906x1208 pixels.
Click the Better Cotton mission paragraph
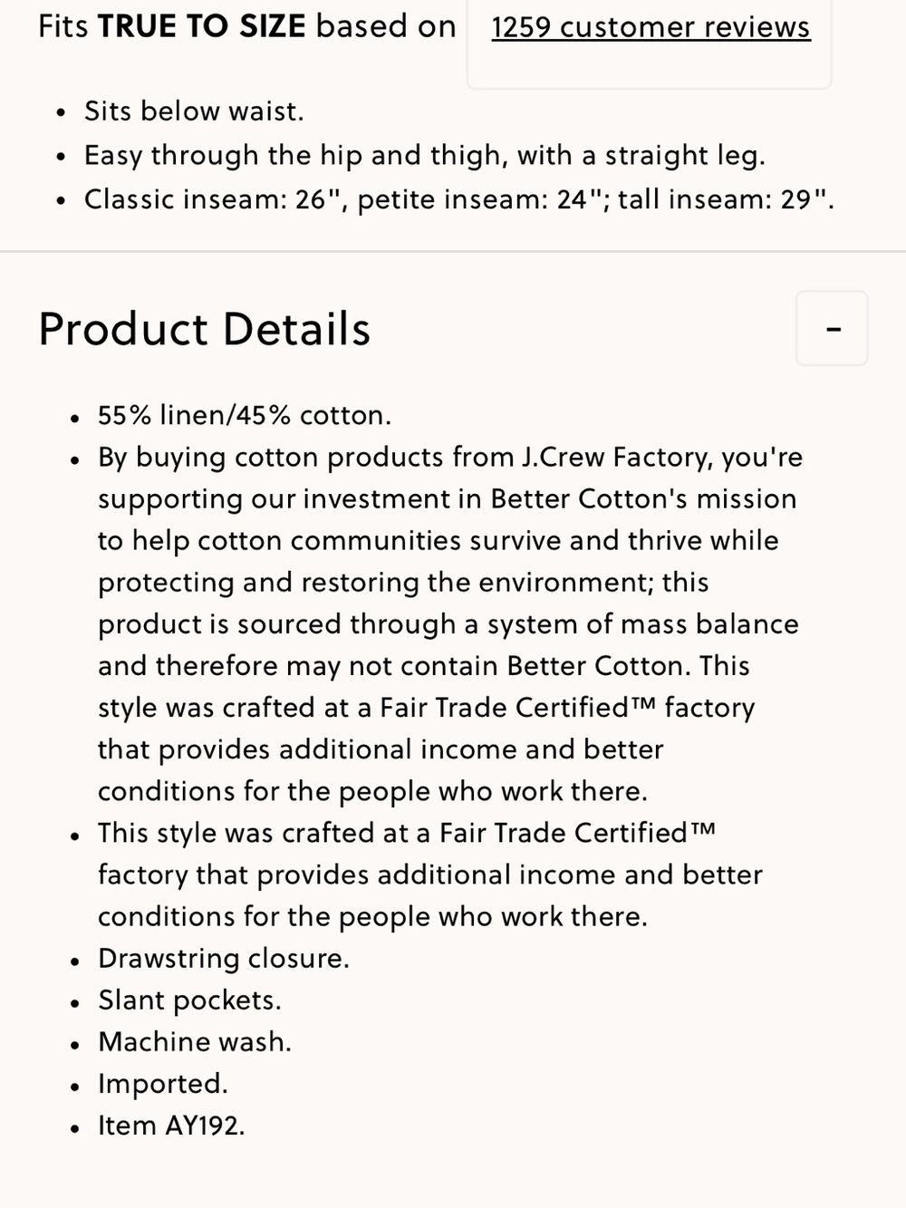tap(448, 624)
